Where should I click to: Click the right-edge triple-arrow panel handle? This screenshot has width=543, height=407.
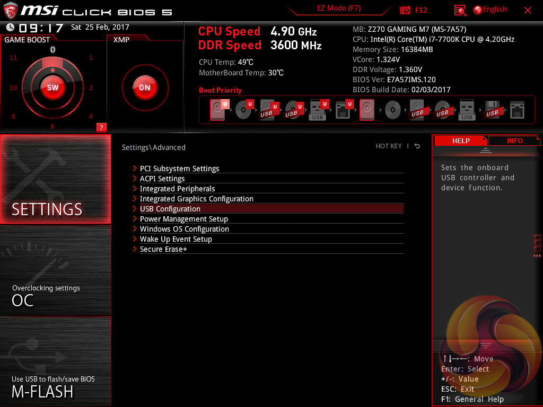coord(537,256)
